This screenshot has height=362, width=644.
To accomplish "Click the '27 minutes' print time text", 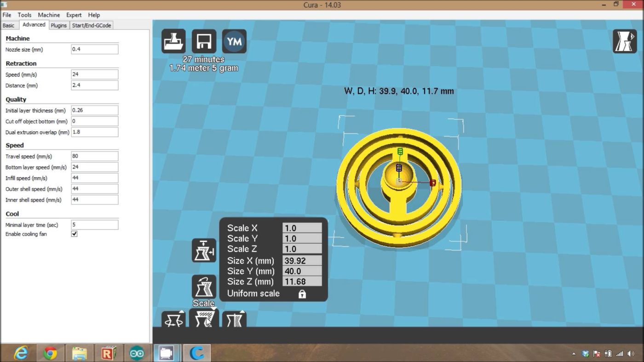I will pyautogui.click(x=203, y=59).
